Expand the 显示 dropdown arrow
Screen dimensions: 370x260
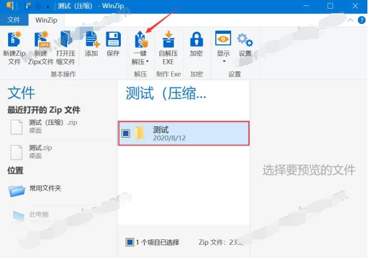pyautogui.click(x=224, y=61)
